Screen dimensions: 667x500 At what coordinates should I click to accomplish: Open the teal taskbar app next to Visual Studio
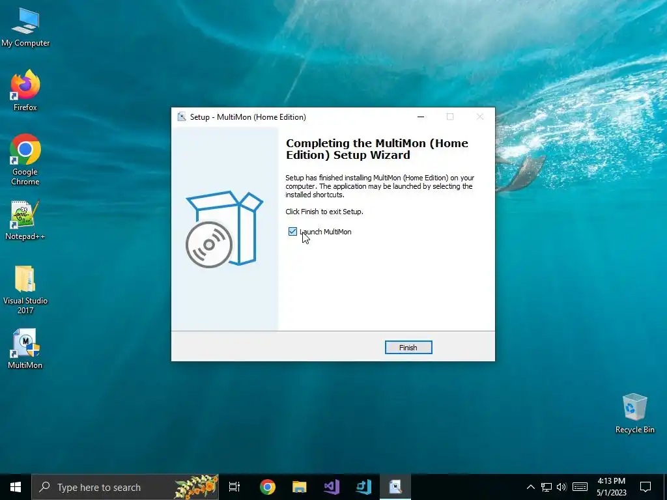tap(363, 487)
